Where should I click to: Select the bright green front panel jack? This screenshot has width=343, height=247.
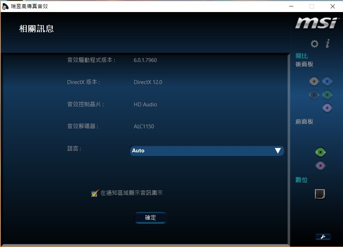tap(320, 152)
